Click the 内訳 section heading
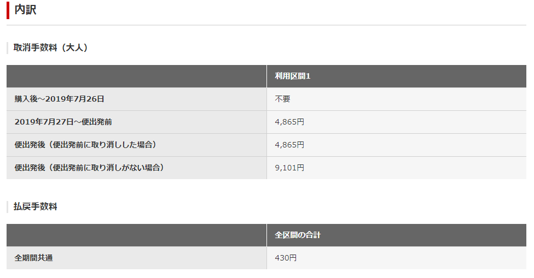 click(x=25, y=10)
